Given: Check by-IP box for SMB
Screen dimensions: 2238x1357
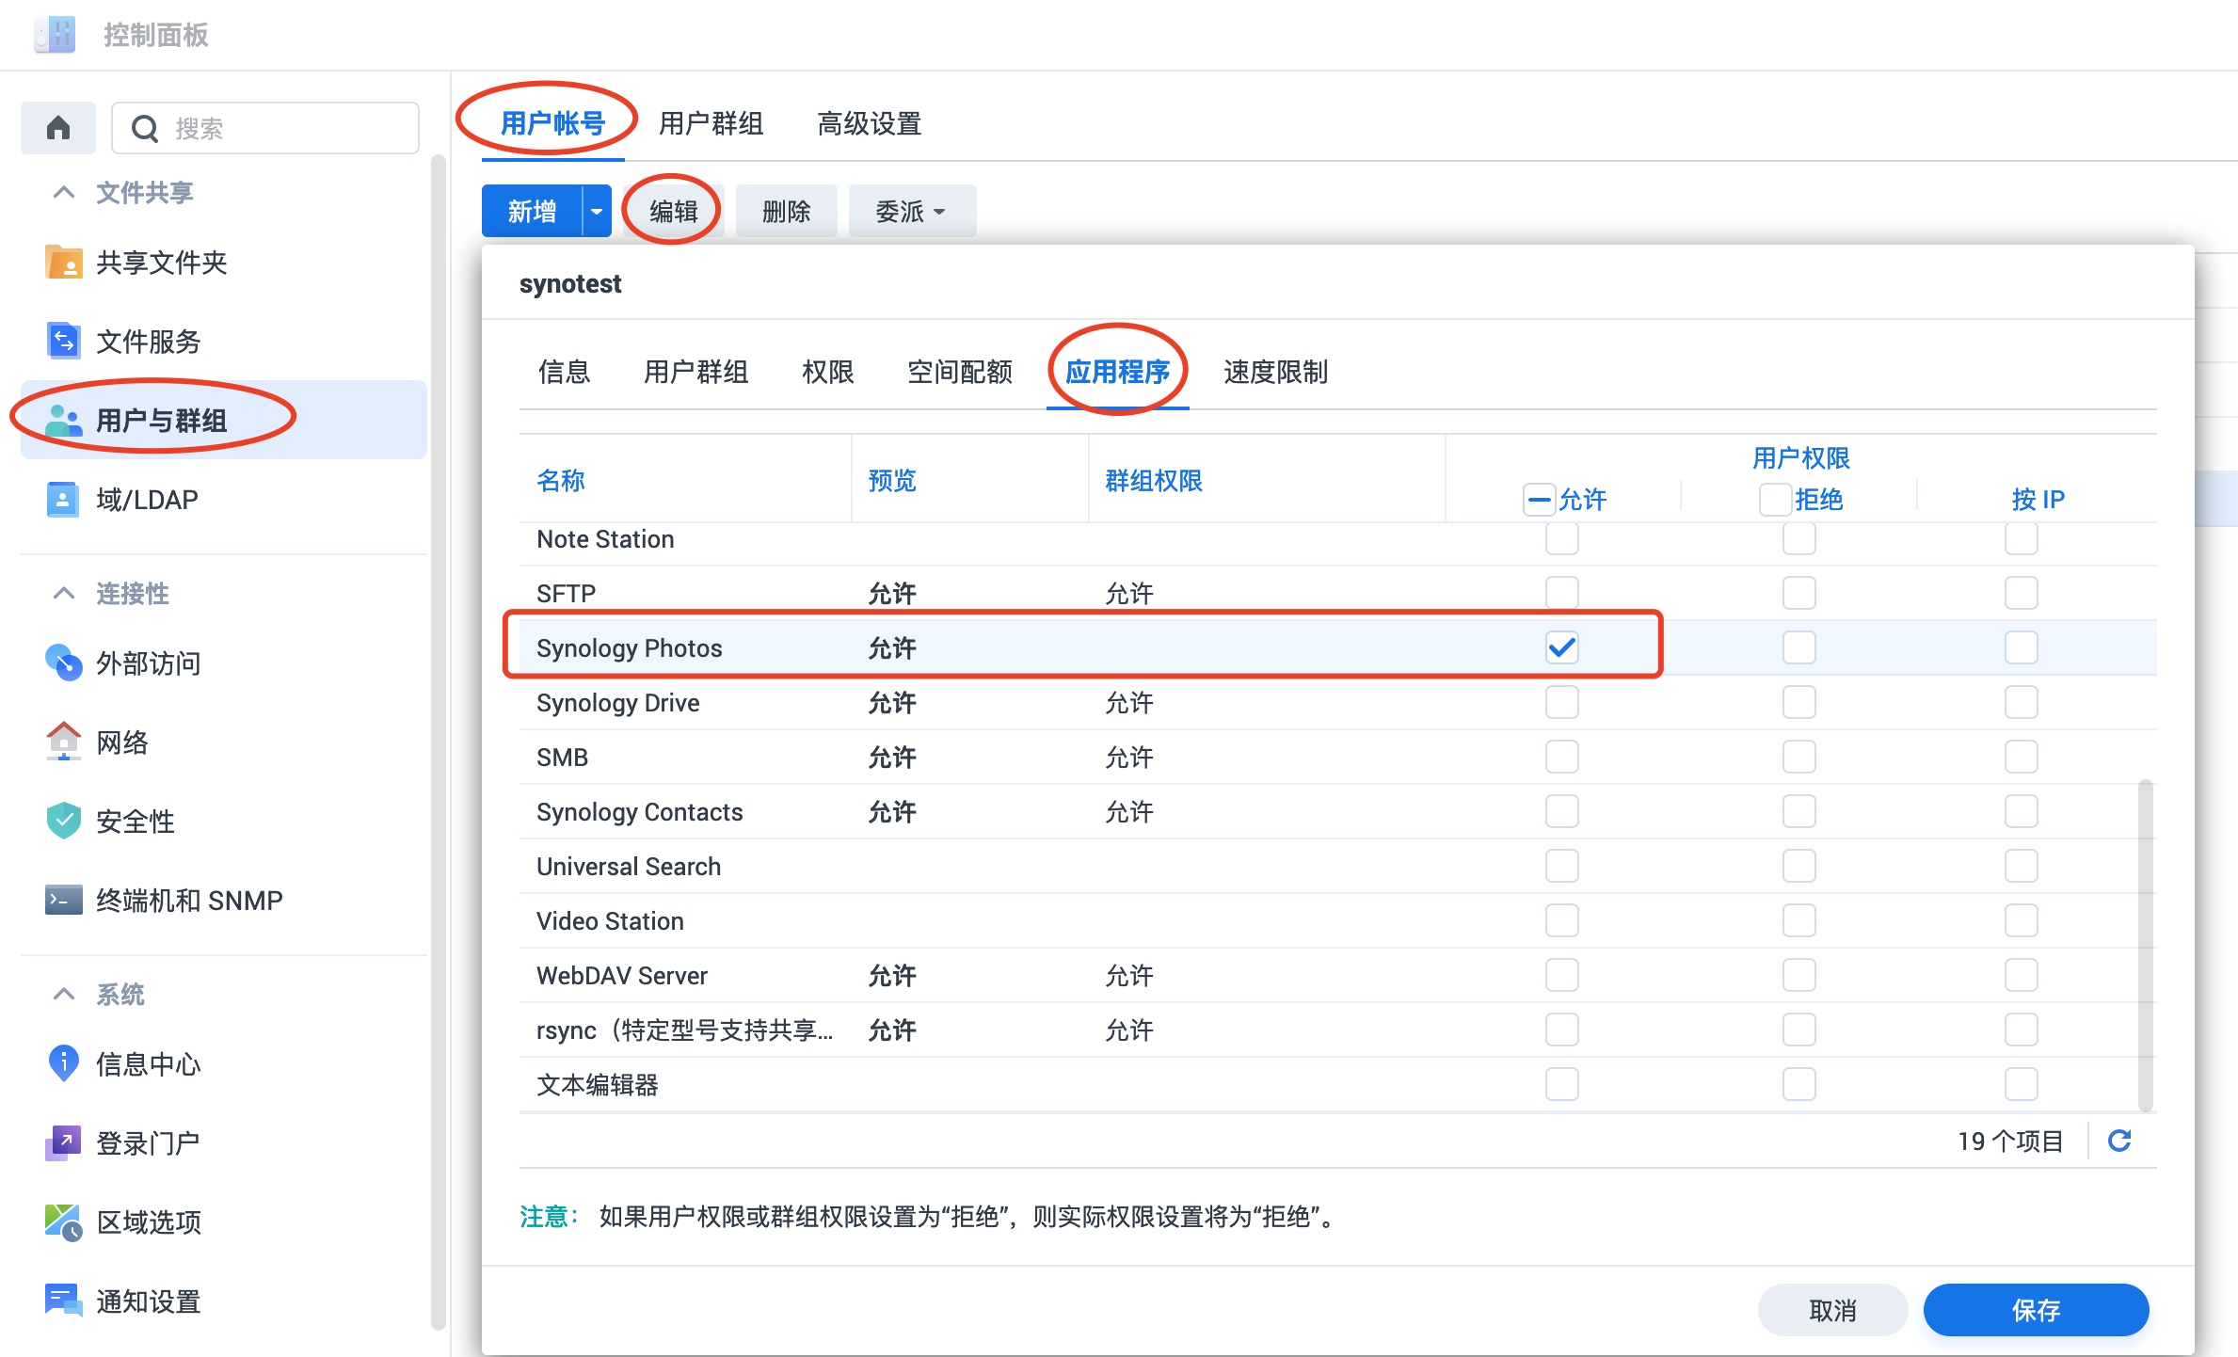Looking at the screenshot, I should coord(2022,757).
